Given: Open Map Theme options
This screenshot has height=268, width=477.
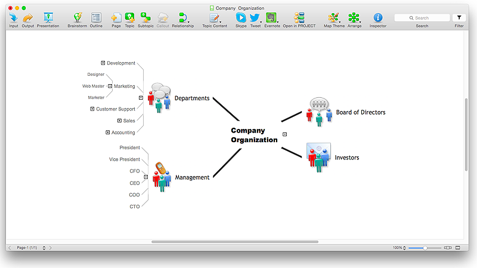Looking at the screenshot, I should coord(333,18).
